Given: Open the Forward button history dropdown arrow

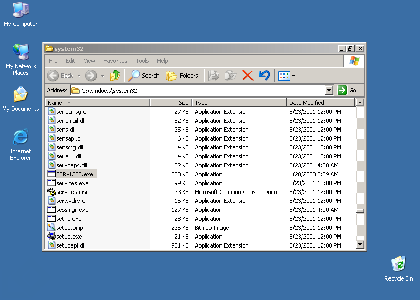Looking at the screenshot, I should 102,76.
